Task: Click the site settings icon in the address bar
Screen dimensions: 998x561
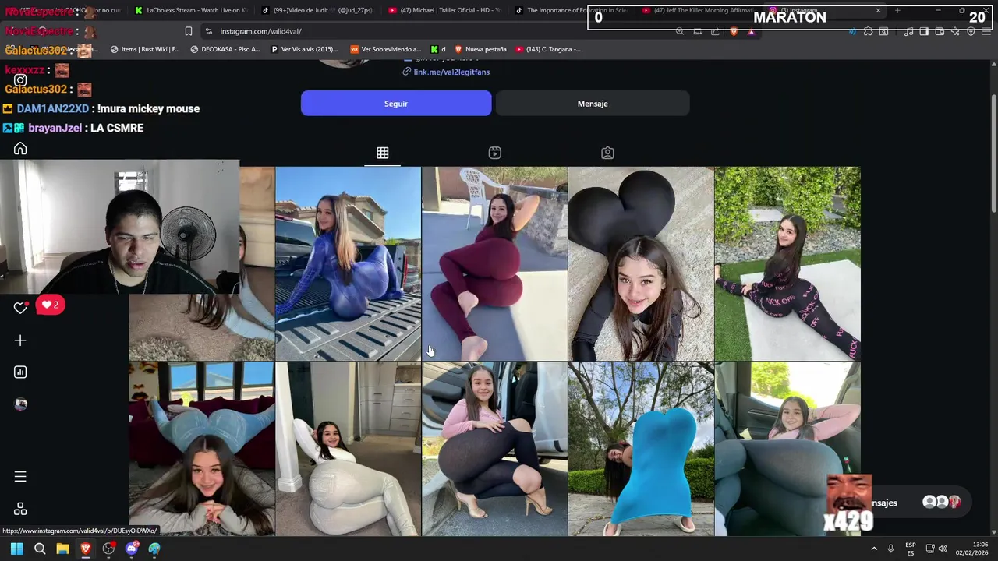Action: coord(208,31)
